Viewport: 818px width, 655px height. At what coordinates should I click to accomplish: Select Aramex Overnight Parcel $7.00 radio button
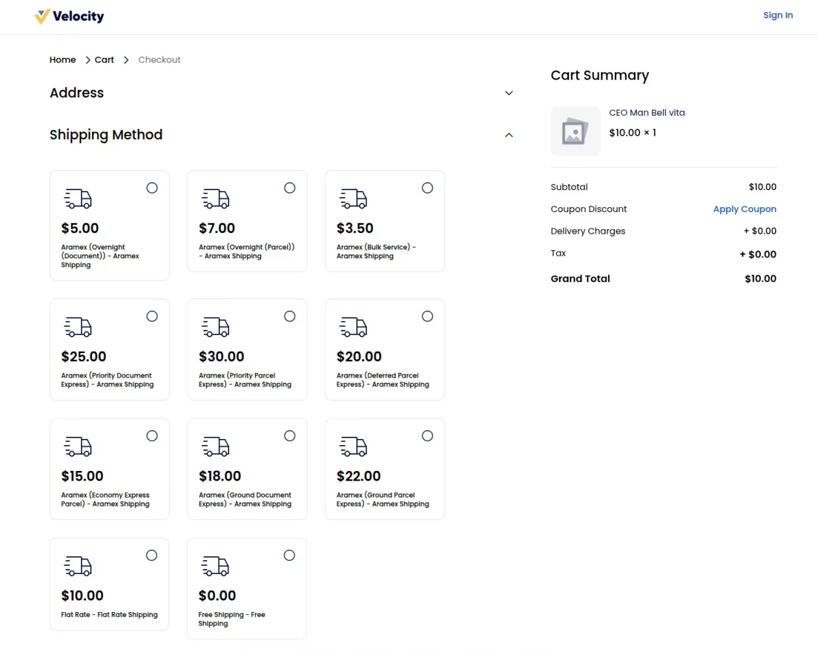point(290,187)
